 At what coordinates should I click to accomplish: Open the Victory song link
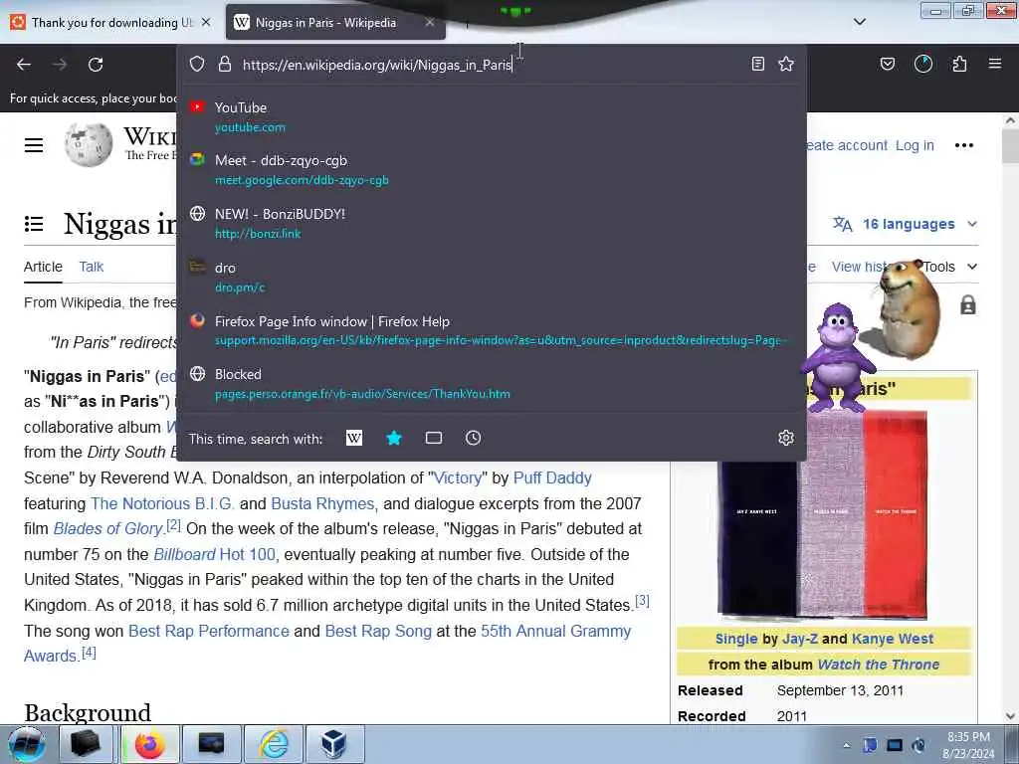(458, 478)
